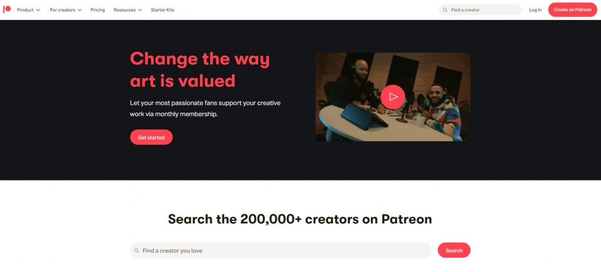Open the For creators menu label
601x272 pixels.
pos(62,10)
